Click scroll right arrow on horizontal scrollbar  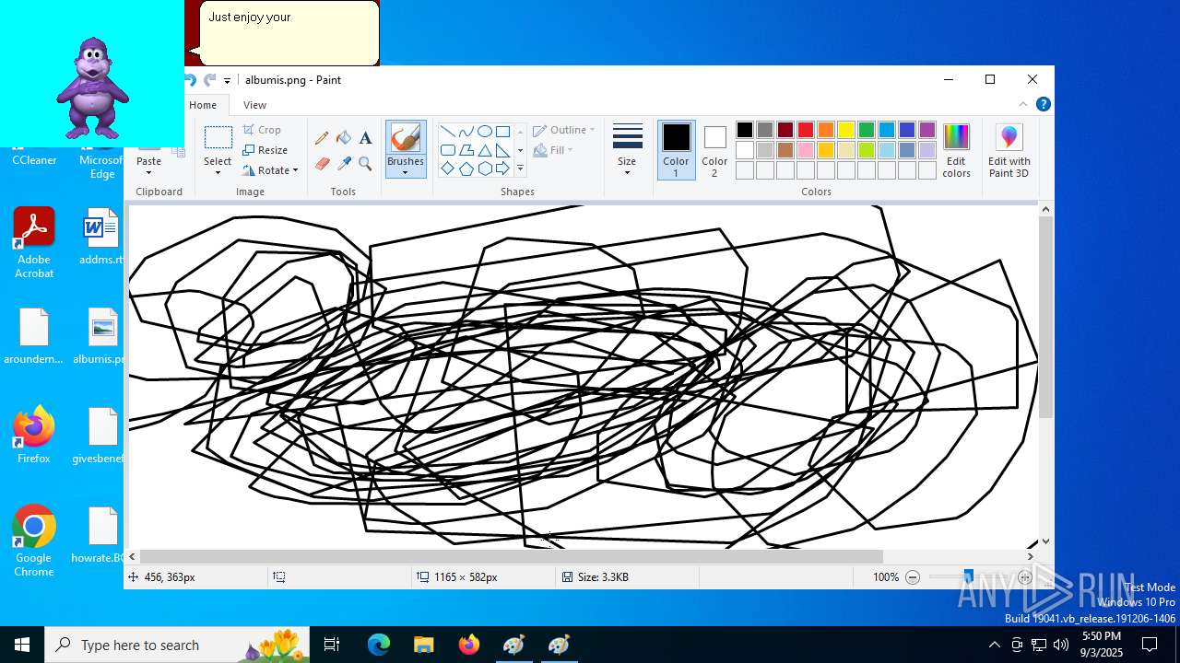click(1030, 556)
